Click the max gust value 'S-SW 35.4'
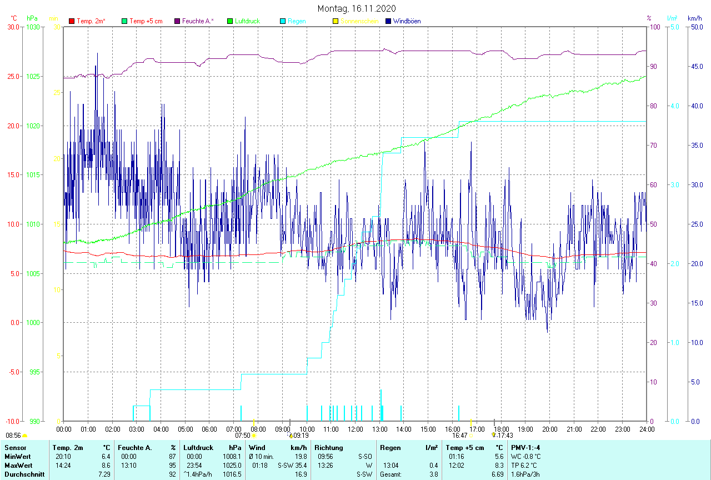 (292, 465)
